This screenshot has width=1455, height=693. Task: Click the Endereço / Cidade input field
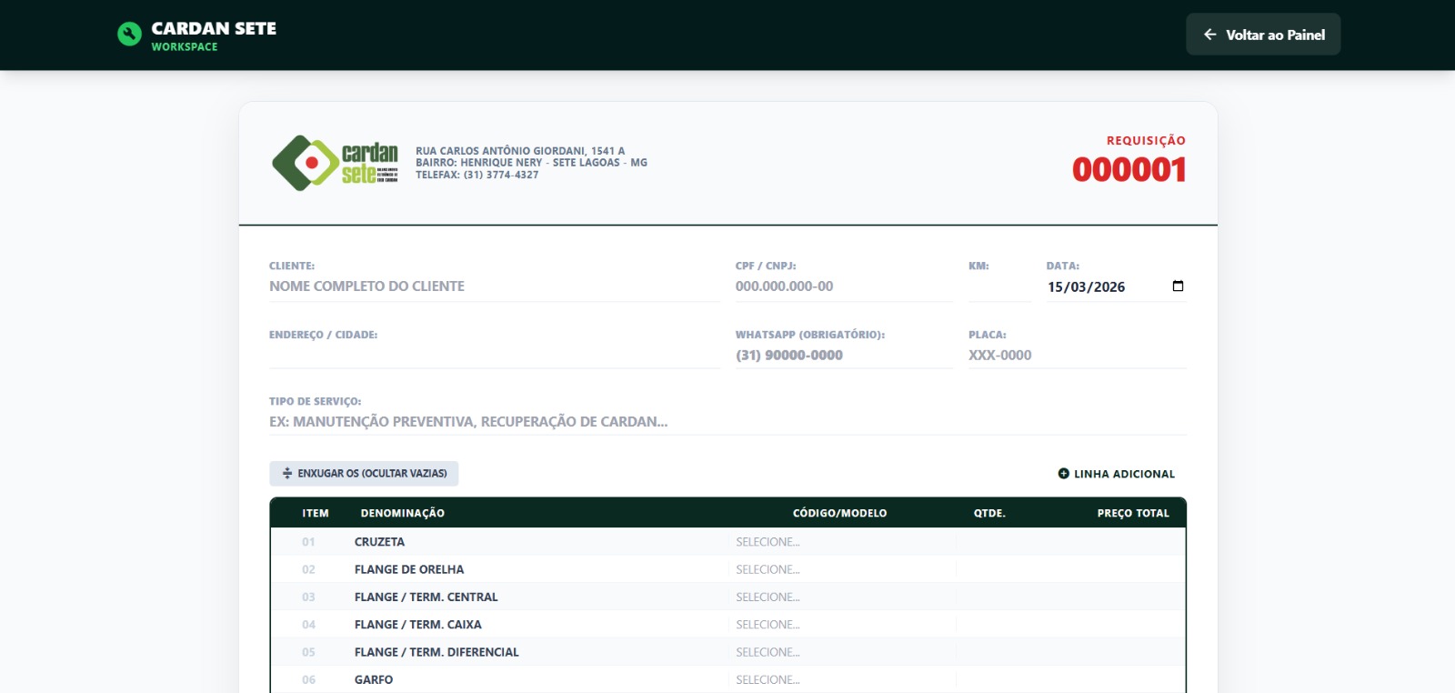point(493,356)
